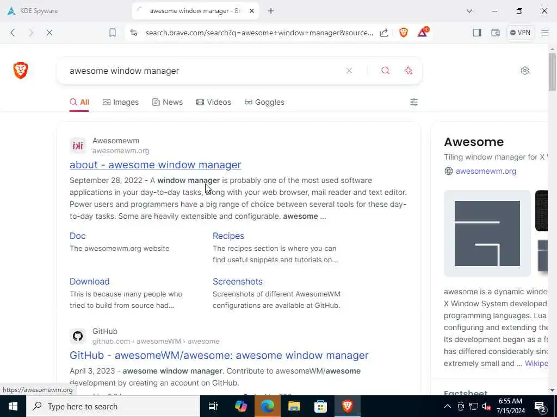Image resolution: width=557 pixels, height=417 pixels.
Task: Click the 'Awesome' info panel heading
Action: tap(474, 142)
